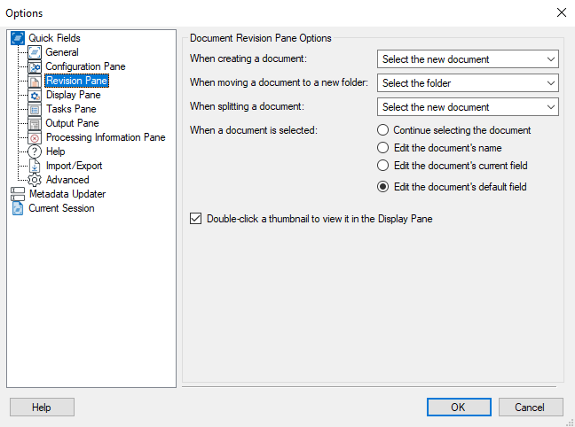Click the Revision Pane node icon
Image resolution: width=575 pixels, height=427 pixels.
click(x=35, y=81)
